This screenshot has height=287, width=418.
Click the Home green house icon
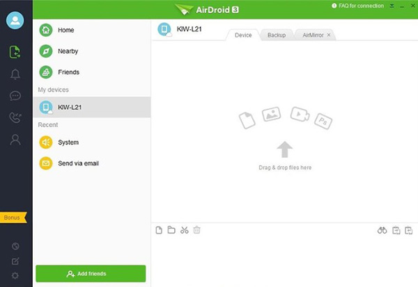(x=46, y=30)
